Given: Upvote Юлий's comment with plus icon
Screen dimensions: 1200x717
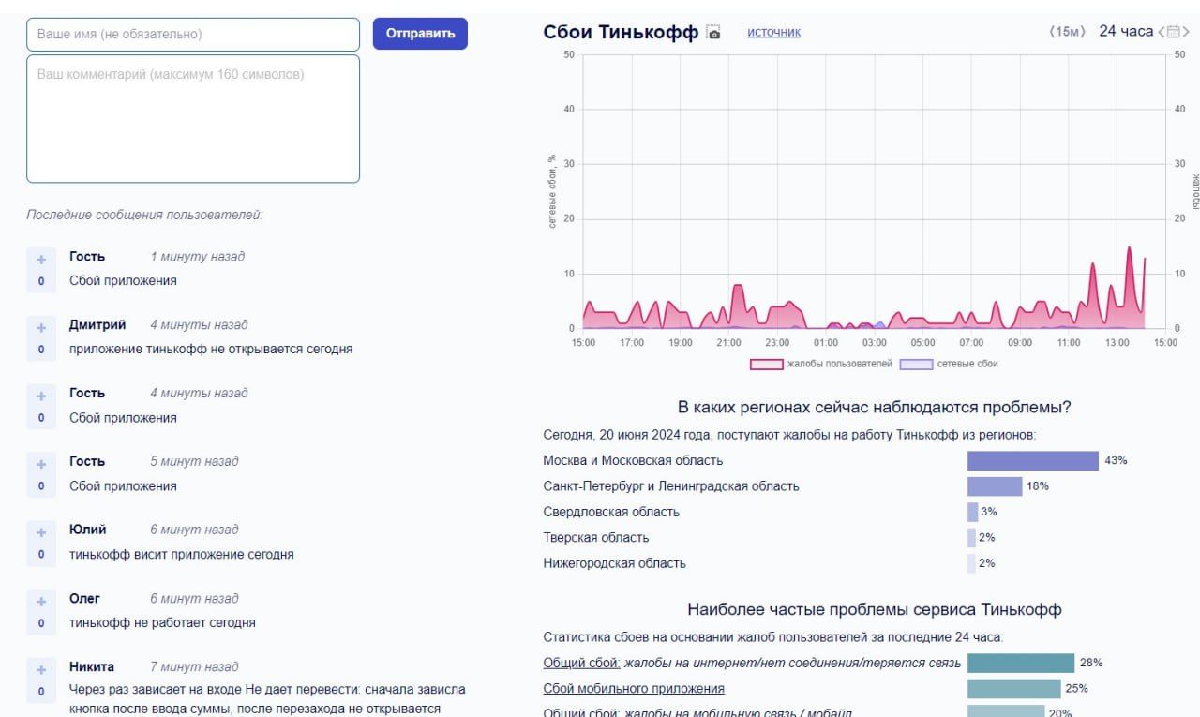Looking at the screenshot, I should coord(41,532).
